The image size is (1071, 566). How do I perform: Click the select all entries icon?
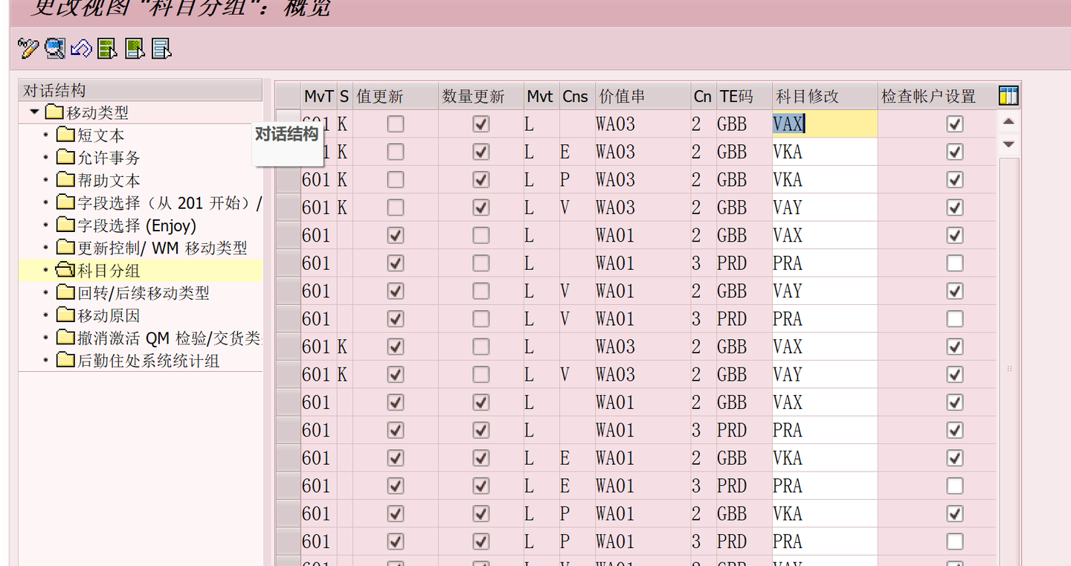(x=107, y=49)
